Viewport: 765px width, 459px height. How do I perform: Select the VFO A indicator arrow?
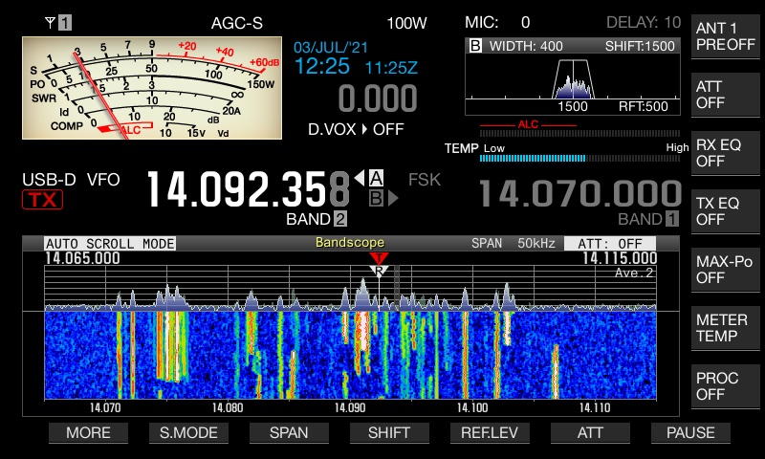pos(370,177)
